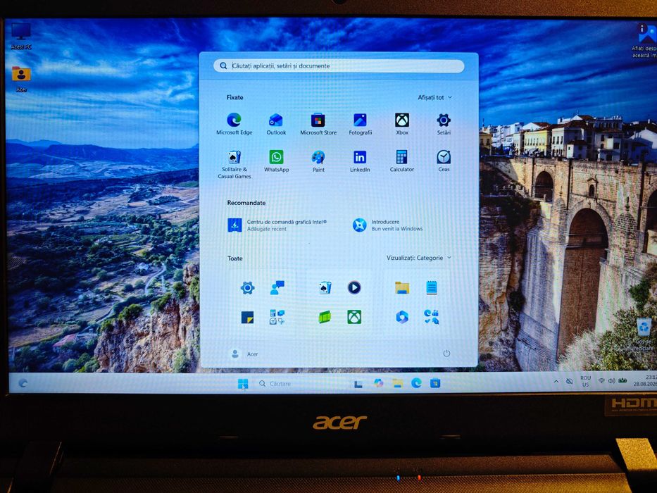The width and height of the screenshot is (657, 493).
Task: Launch Solitaire & Casual Games
Action: 234,165
